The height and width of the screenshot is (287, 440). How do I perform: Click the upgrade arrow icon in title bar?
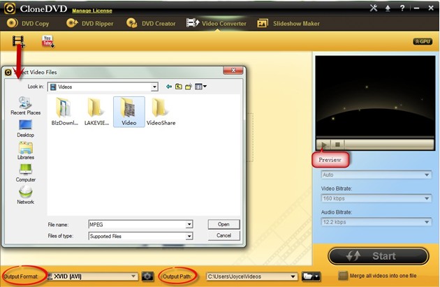pos(388,8)
